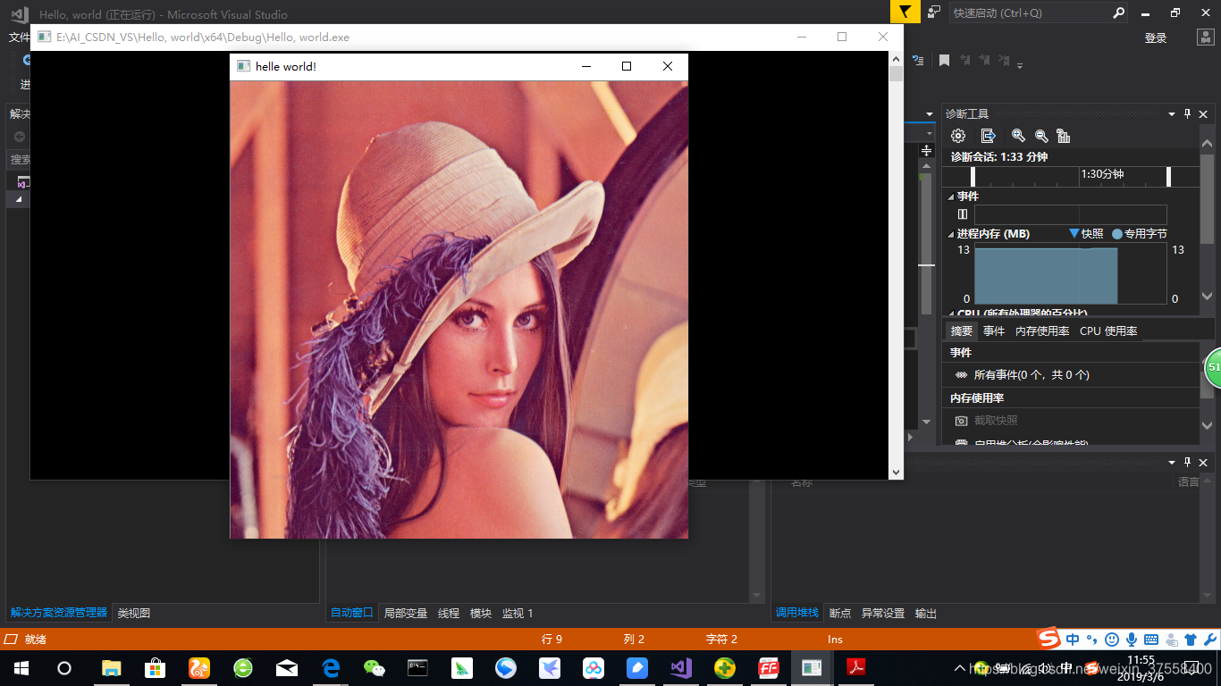Open the Diagnostic Tools settings gear
Screen dimensions: 1221x686
tap(958, 136)
